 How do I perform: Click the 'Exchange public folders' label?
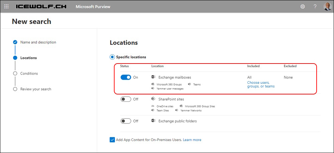tap(177, 121)
